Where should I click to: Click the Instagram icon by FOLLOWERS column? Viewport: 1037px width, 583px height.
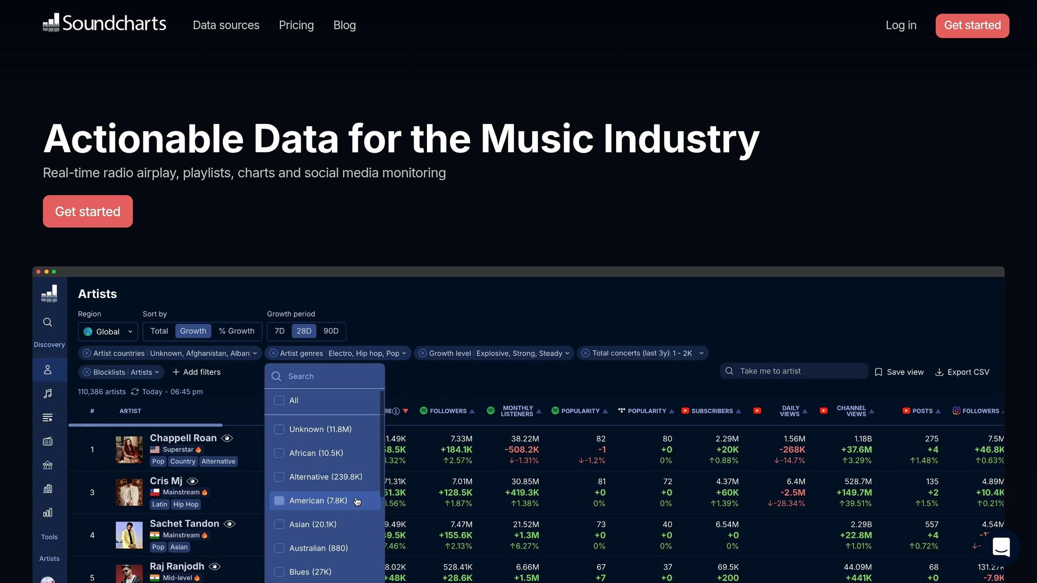(956, 411)
